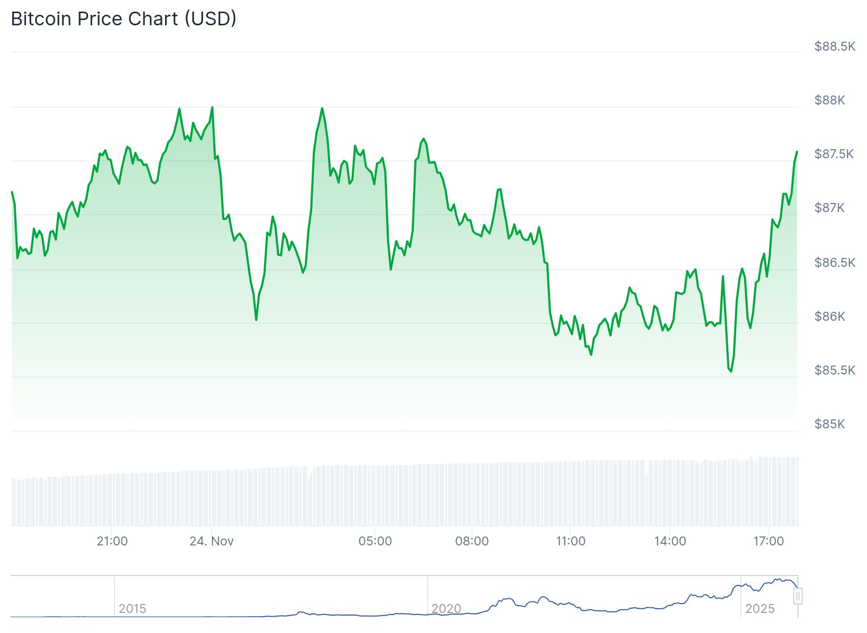Select the $87.5K price axis label
Image resolution: width=867 pixels, height=633 pixels.
click(834, 154)
